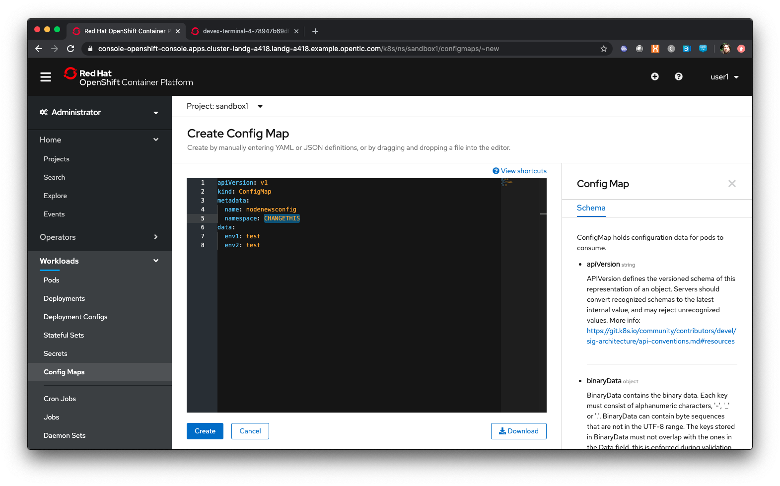
Task: Click the nodenewsconfig name value
Action: 271,209
